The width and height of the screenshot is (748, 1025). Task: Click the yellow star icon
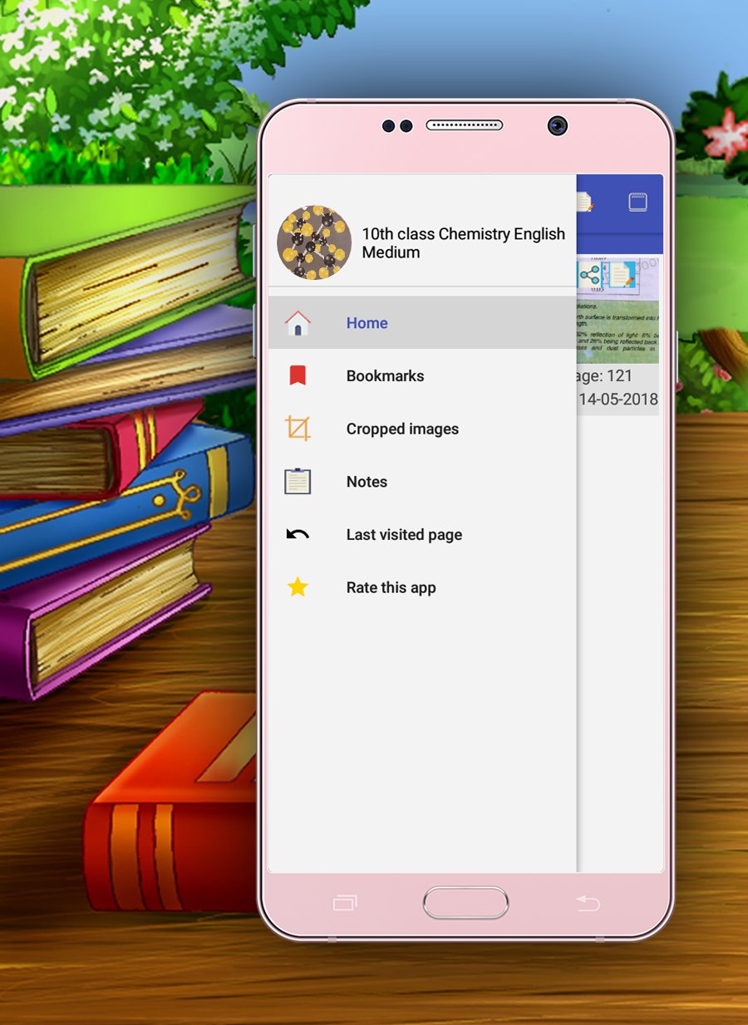[x=298, y=587]
